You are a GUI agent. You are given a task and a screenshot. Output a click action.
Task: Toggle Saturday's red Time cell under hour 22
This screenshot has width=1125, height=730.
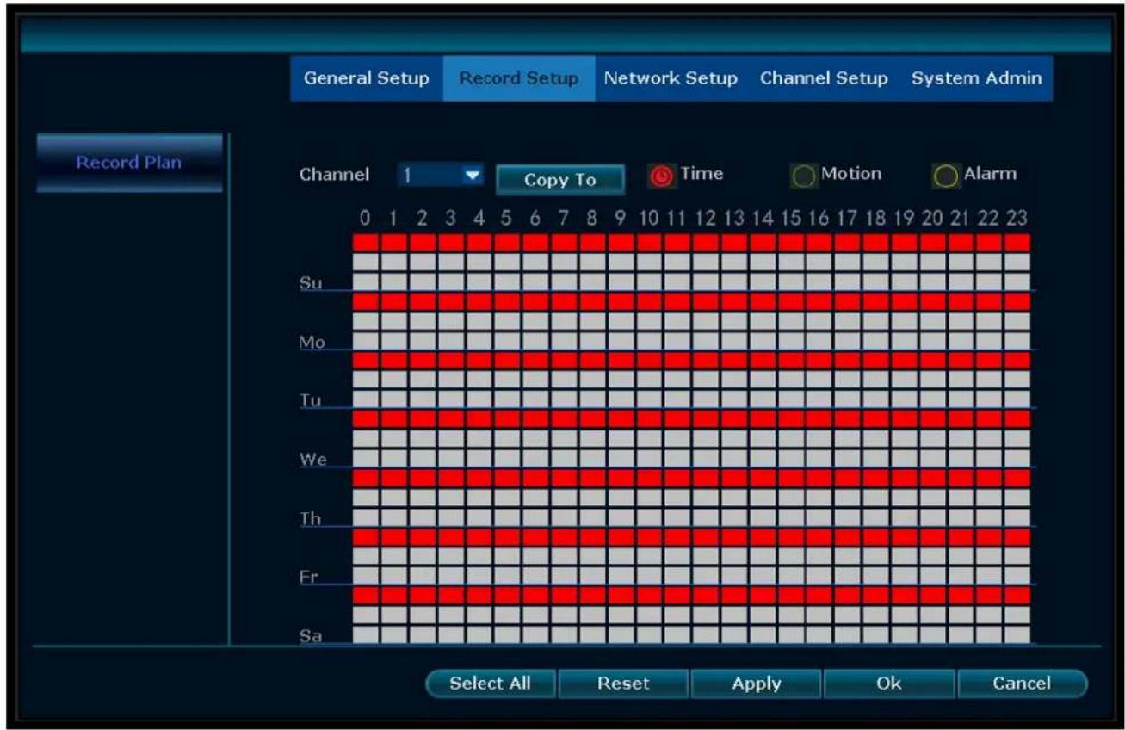[x=988, y=594]
